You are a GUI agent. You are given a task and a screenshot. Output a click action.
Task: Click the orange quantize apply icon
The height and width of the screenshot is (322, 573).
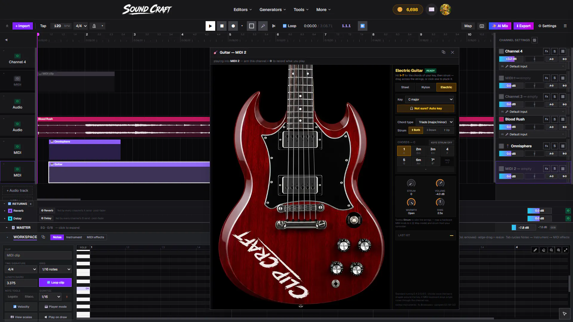tap(67, 297)
